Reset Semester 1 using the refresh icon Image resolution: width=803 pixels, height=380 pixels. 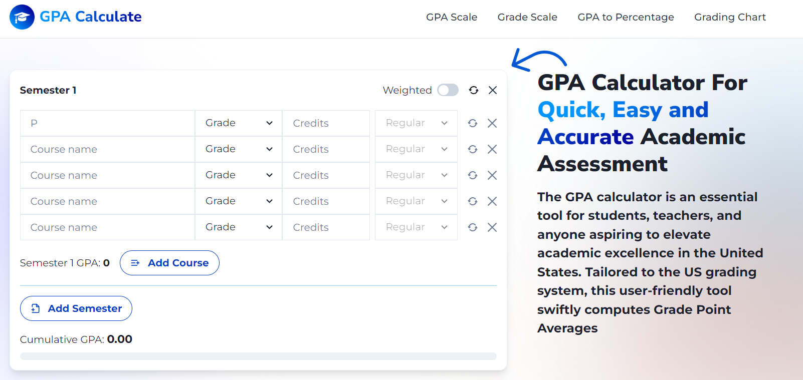[473, 90]
